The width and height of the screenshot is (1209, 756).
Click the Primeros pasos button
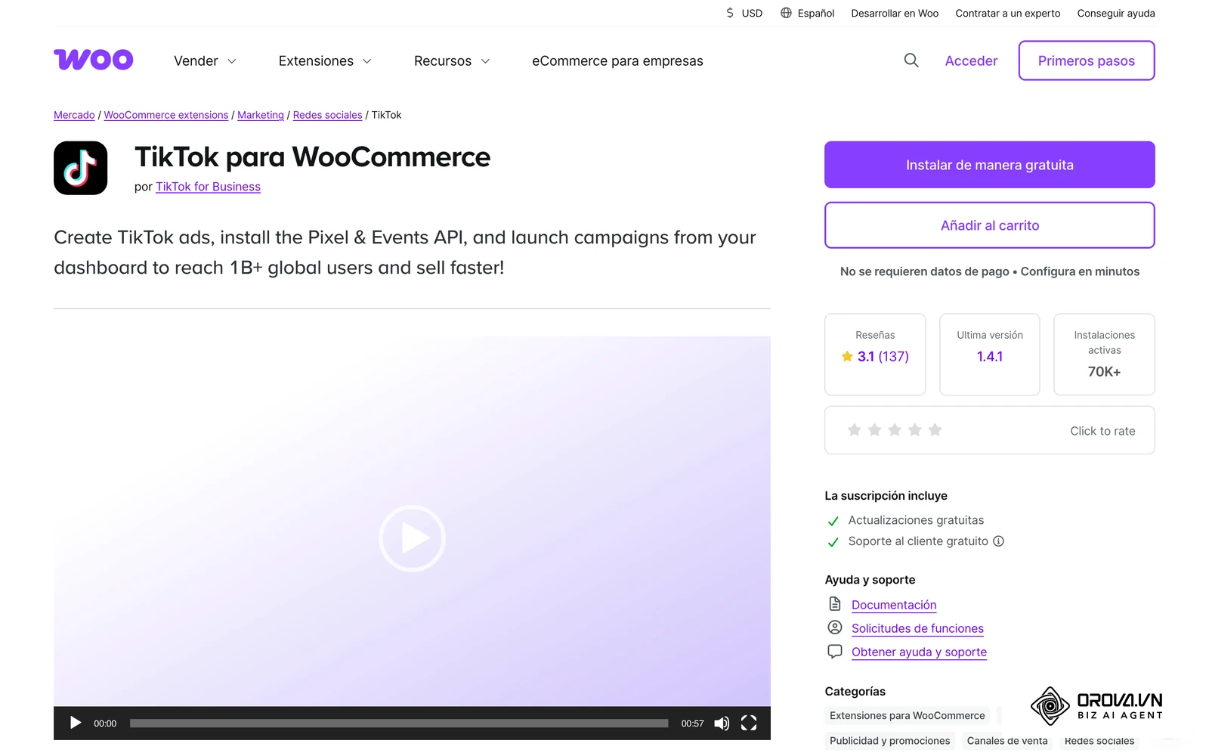1087,60
